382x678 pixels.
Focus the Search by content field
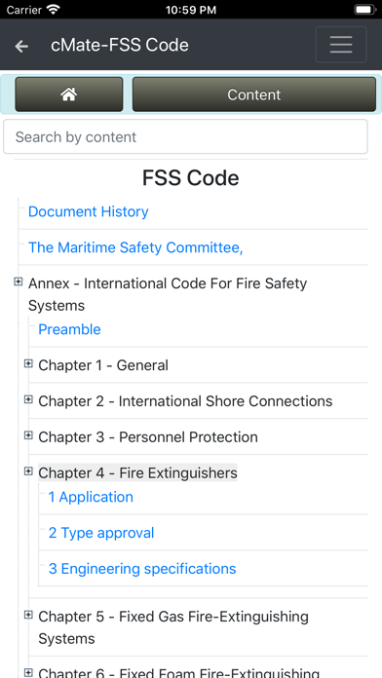coord(185,136)
